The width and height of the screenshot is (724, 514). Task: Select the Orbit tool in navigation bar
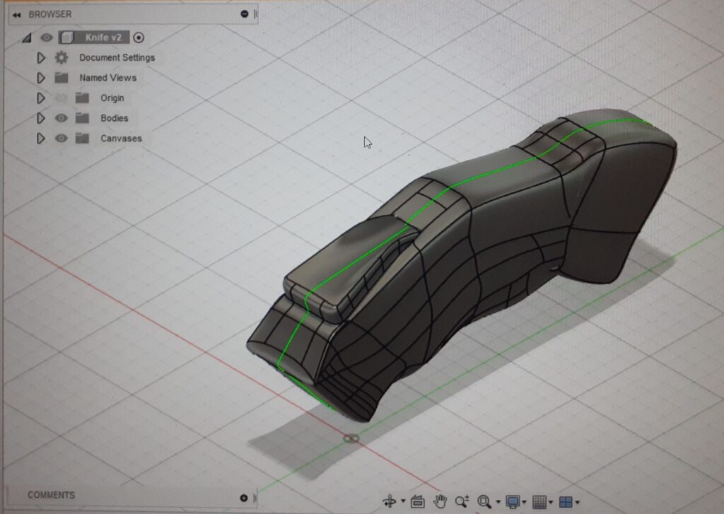(389, 501)
